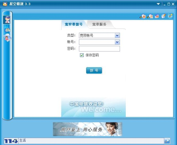Click the 星空极速 app logo icon
177x145 pixels.
tap(5, 4)
